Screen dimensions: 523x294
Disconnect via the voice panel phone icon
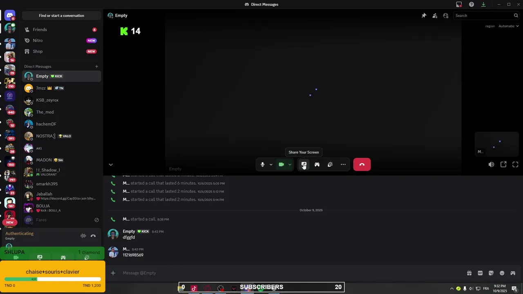(93, 236)
